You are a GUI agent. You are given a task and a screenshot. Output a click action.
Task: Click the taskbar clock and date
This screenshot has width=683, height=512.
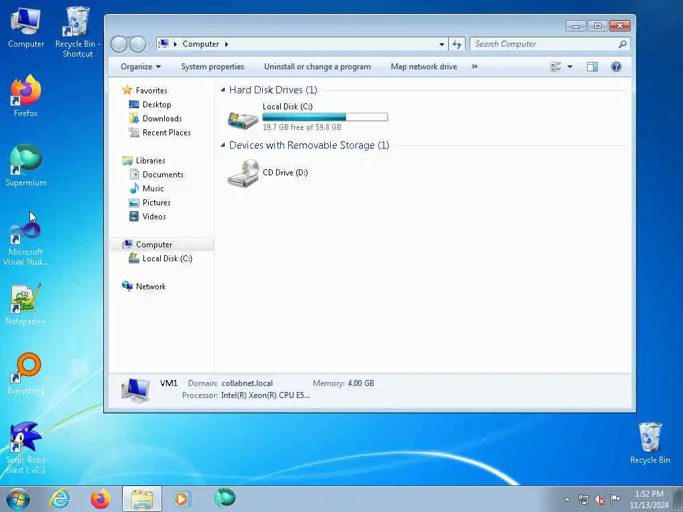point(649,499)
